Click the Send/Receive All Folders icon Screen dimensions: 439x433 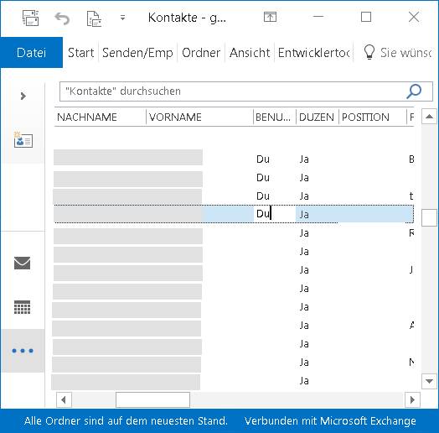(30, 18)
